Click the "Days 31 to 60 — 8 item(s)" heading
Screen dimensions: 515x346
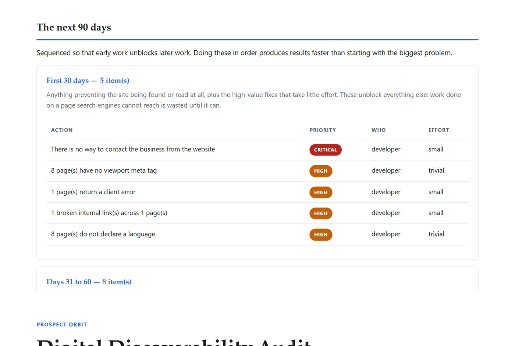tap(89, 282)
